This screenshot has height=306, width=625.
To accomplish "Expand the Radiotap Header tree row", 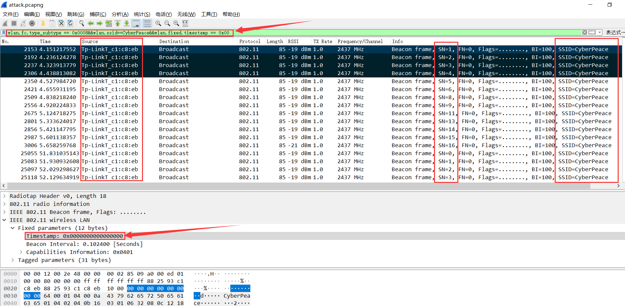I will [x=4, y=196].
